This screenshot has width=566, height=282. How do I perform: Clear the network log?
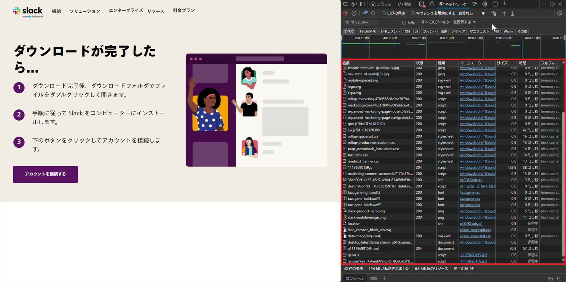click(x=354, y=13)
